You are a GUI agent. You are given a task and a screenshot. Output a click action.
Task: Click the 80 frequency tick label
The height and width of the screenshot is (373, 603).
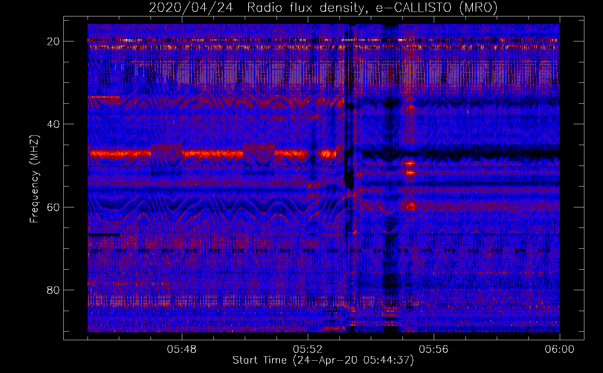pyautogui.click(x=54, y=290)
